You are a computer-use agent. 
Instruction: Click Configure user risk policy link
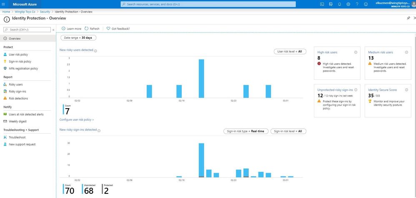[77, 120]
